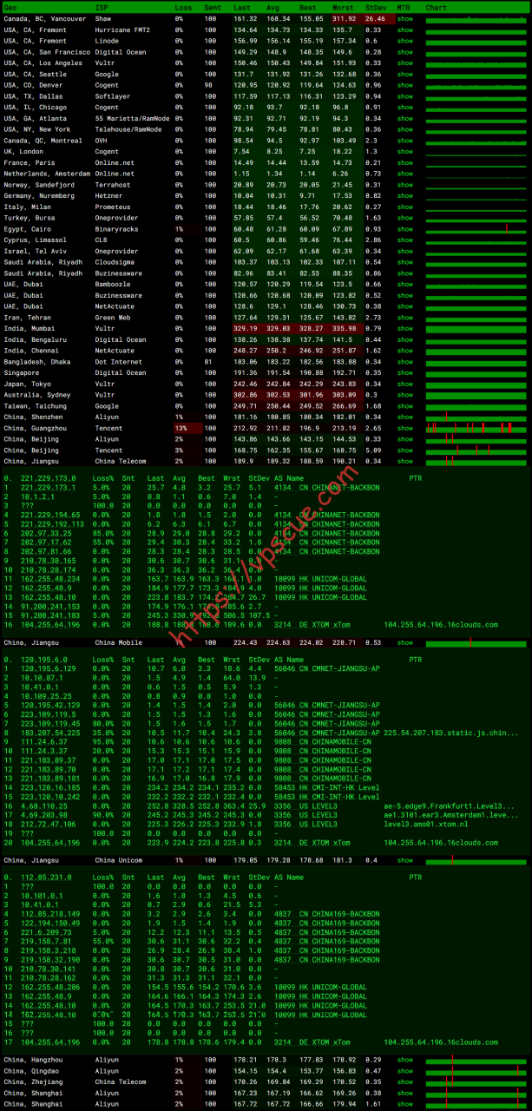Show MTR for Canada, QC, Montreal OVH
Screen dimensions: 532x1111
[x=405, y=141]
